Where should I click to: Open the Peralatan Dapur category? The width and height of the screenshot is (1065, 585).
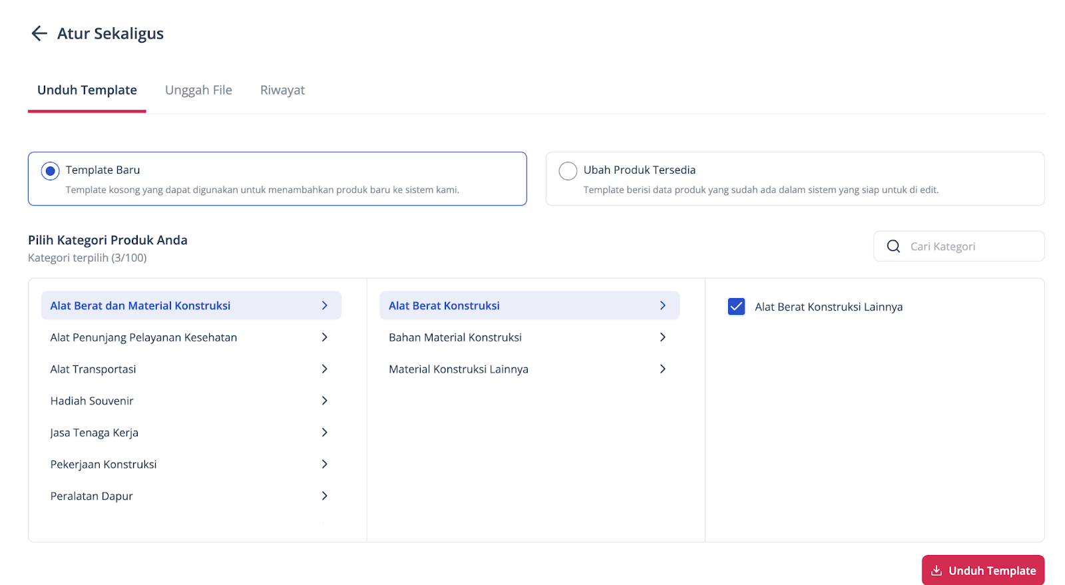[x=191, y=496]
